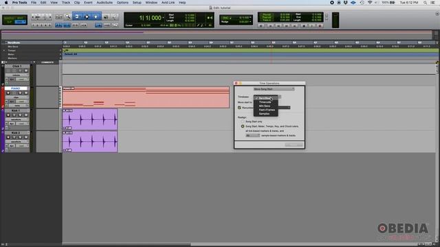The image size is (440, 247).
Task: Click the Kick 1 track name button
Action: point(16,110)
